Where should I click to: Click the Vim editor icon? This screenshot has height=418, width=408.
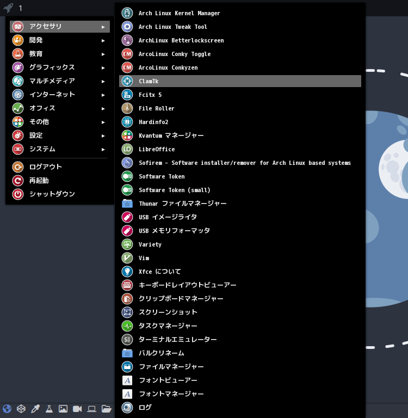(x=127, y=258)
